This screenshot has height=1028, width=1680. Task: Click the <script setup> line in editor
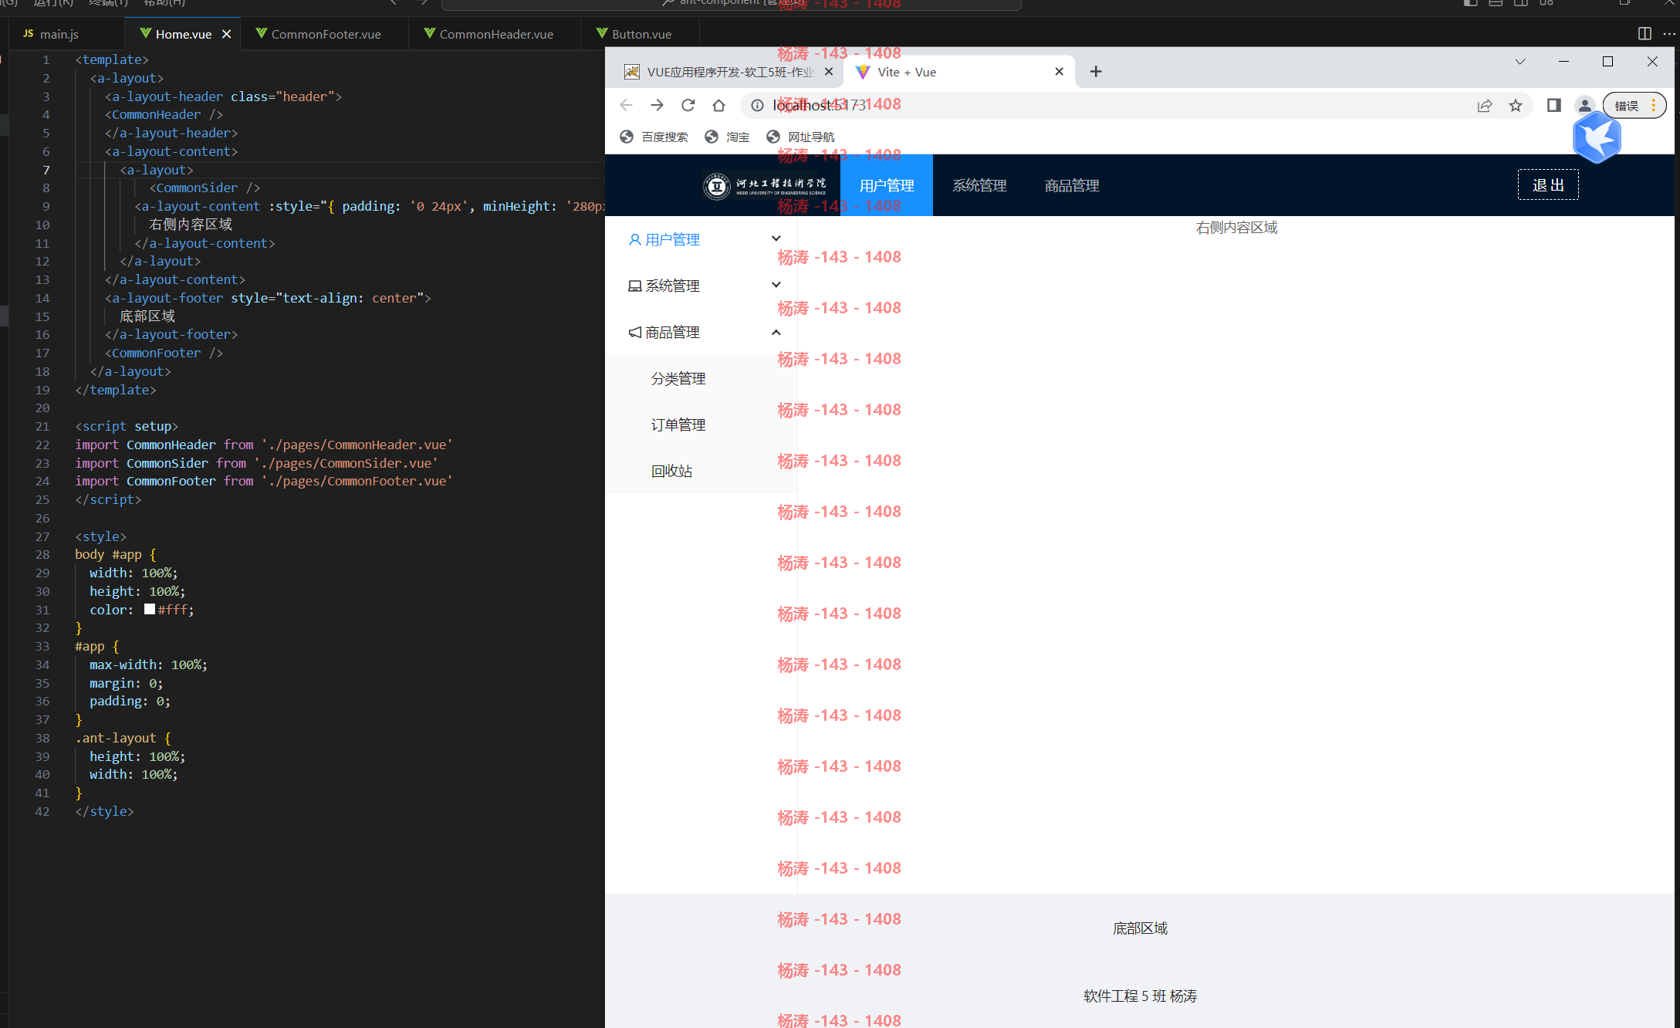click(127, 426)
